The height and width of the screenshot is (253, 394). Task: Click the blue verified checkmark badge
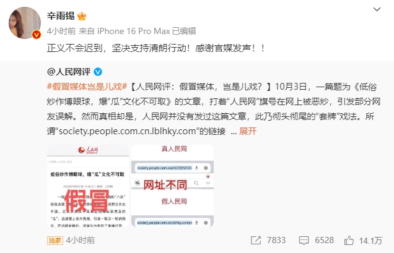tap(98, 72)
